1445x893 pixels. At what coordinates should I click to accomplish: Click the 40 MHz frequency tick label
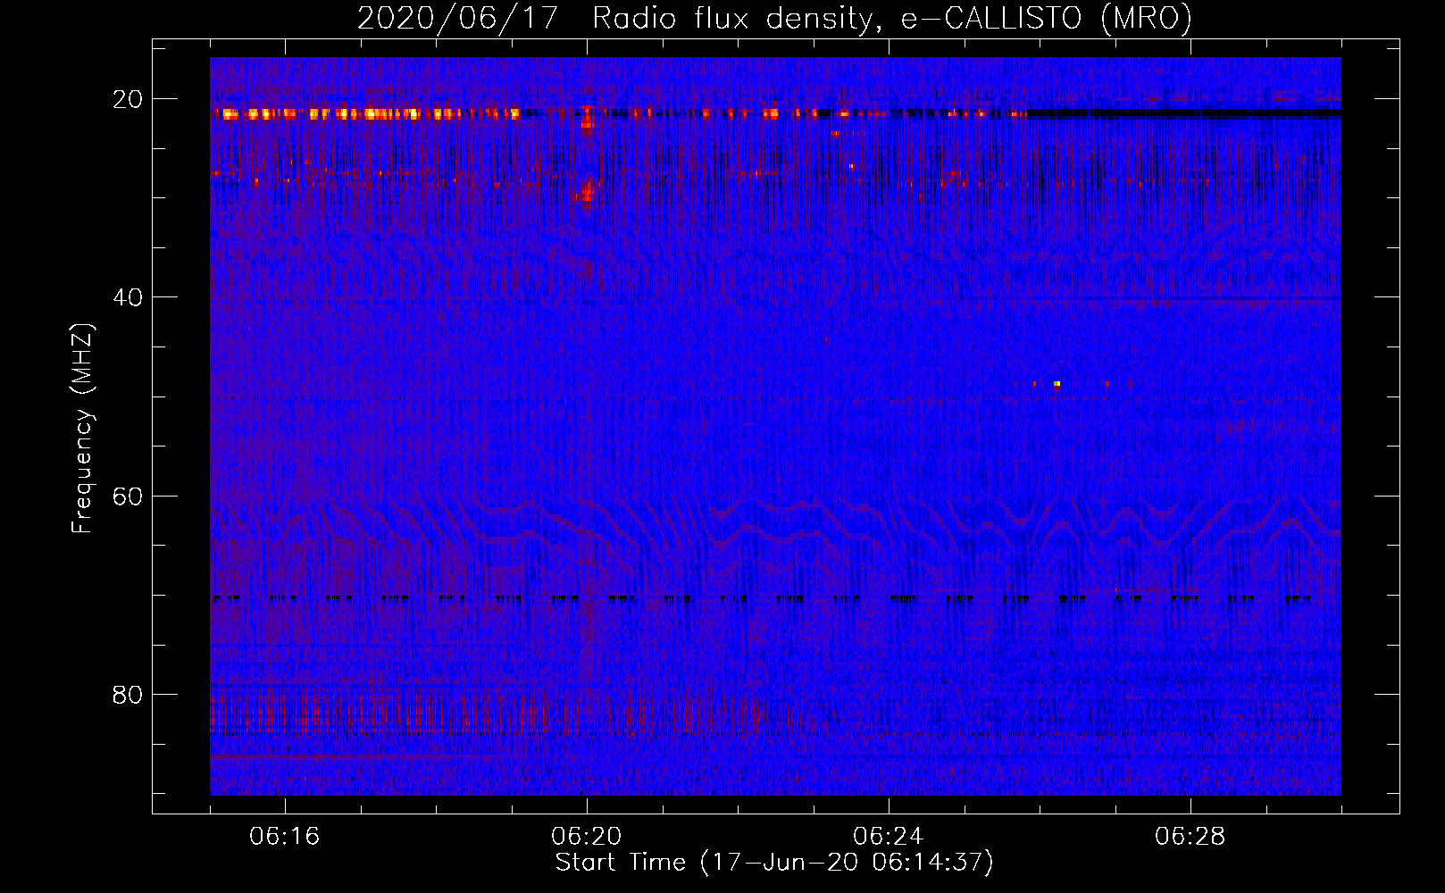coord(128,297)
